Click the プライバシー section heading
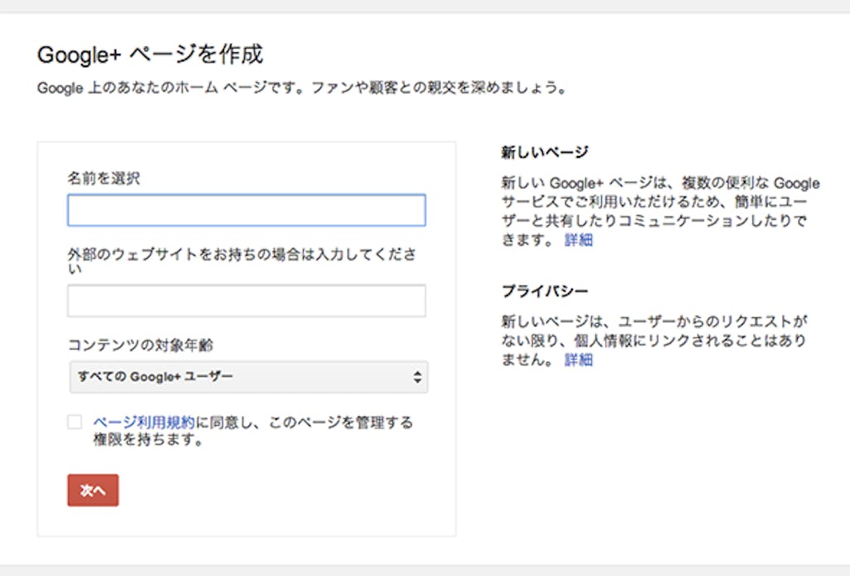Image resolution: width=850 pixels, height=576 pixels. [x=545, y=291]
